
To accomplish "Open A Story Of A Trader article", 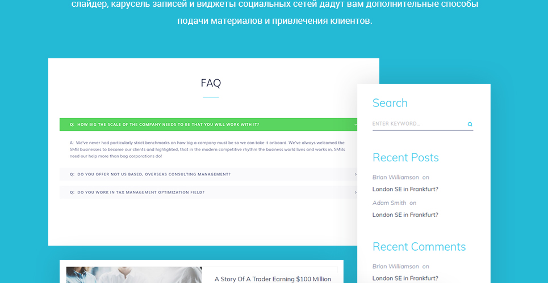I will tap(273, 279).
